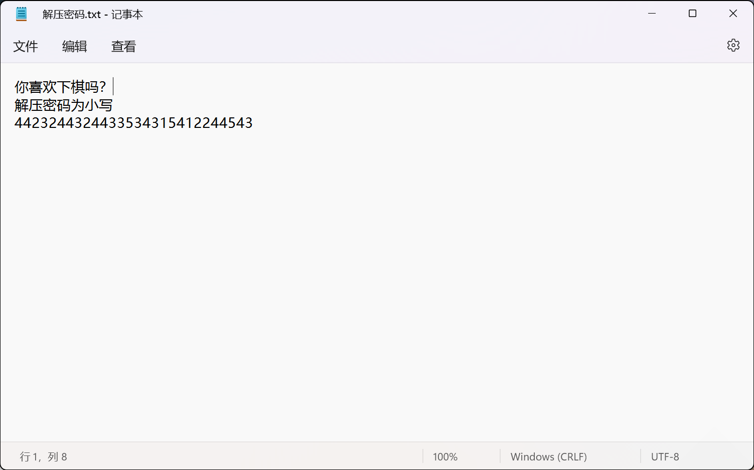The height and width of the screenshot is (470, 754).
Task: Maximize the Notepad window
Action: coord(692,14)
